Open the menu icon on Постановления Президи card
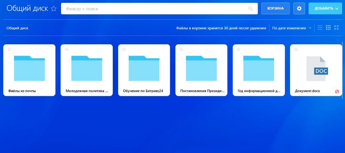Viewport: 345px width, 153px height. [181, 49]
